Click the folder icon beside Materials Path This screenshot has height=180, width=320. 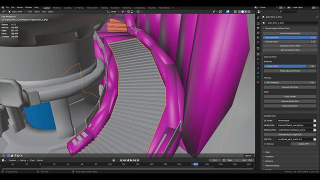click(314, 130)
